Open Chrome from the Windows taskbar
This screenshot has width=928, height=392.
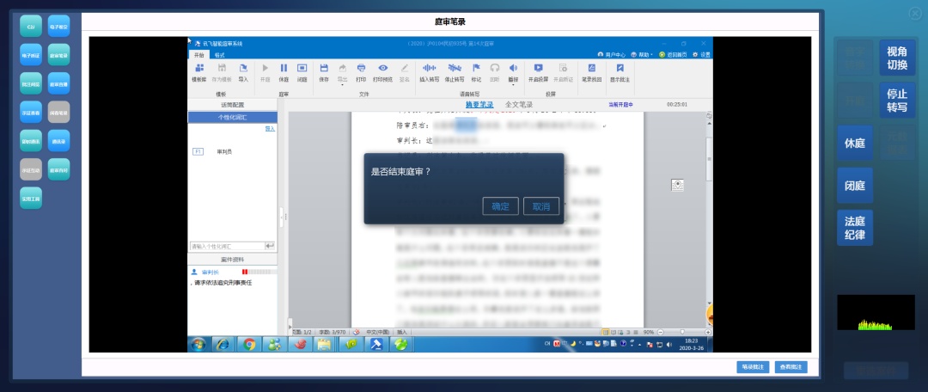tap(249, 344)
